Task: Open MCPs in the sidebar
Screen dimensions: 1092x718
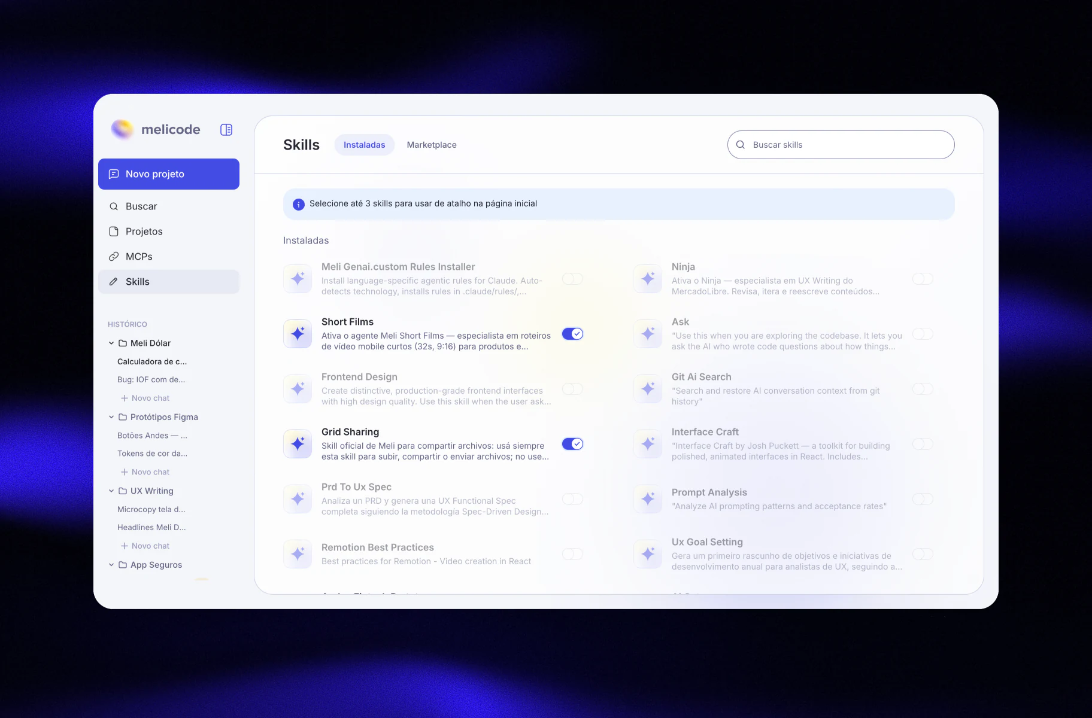Action: pyautogui.click(x=169, y=257)
